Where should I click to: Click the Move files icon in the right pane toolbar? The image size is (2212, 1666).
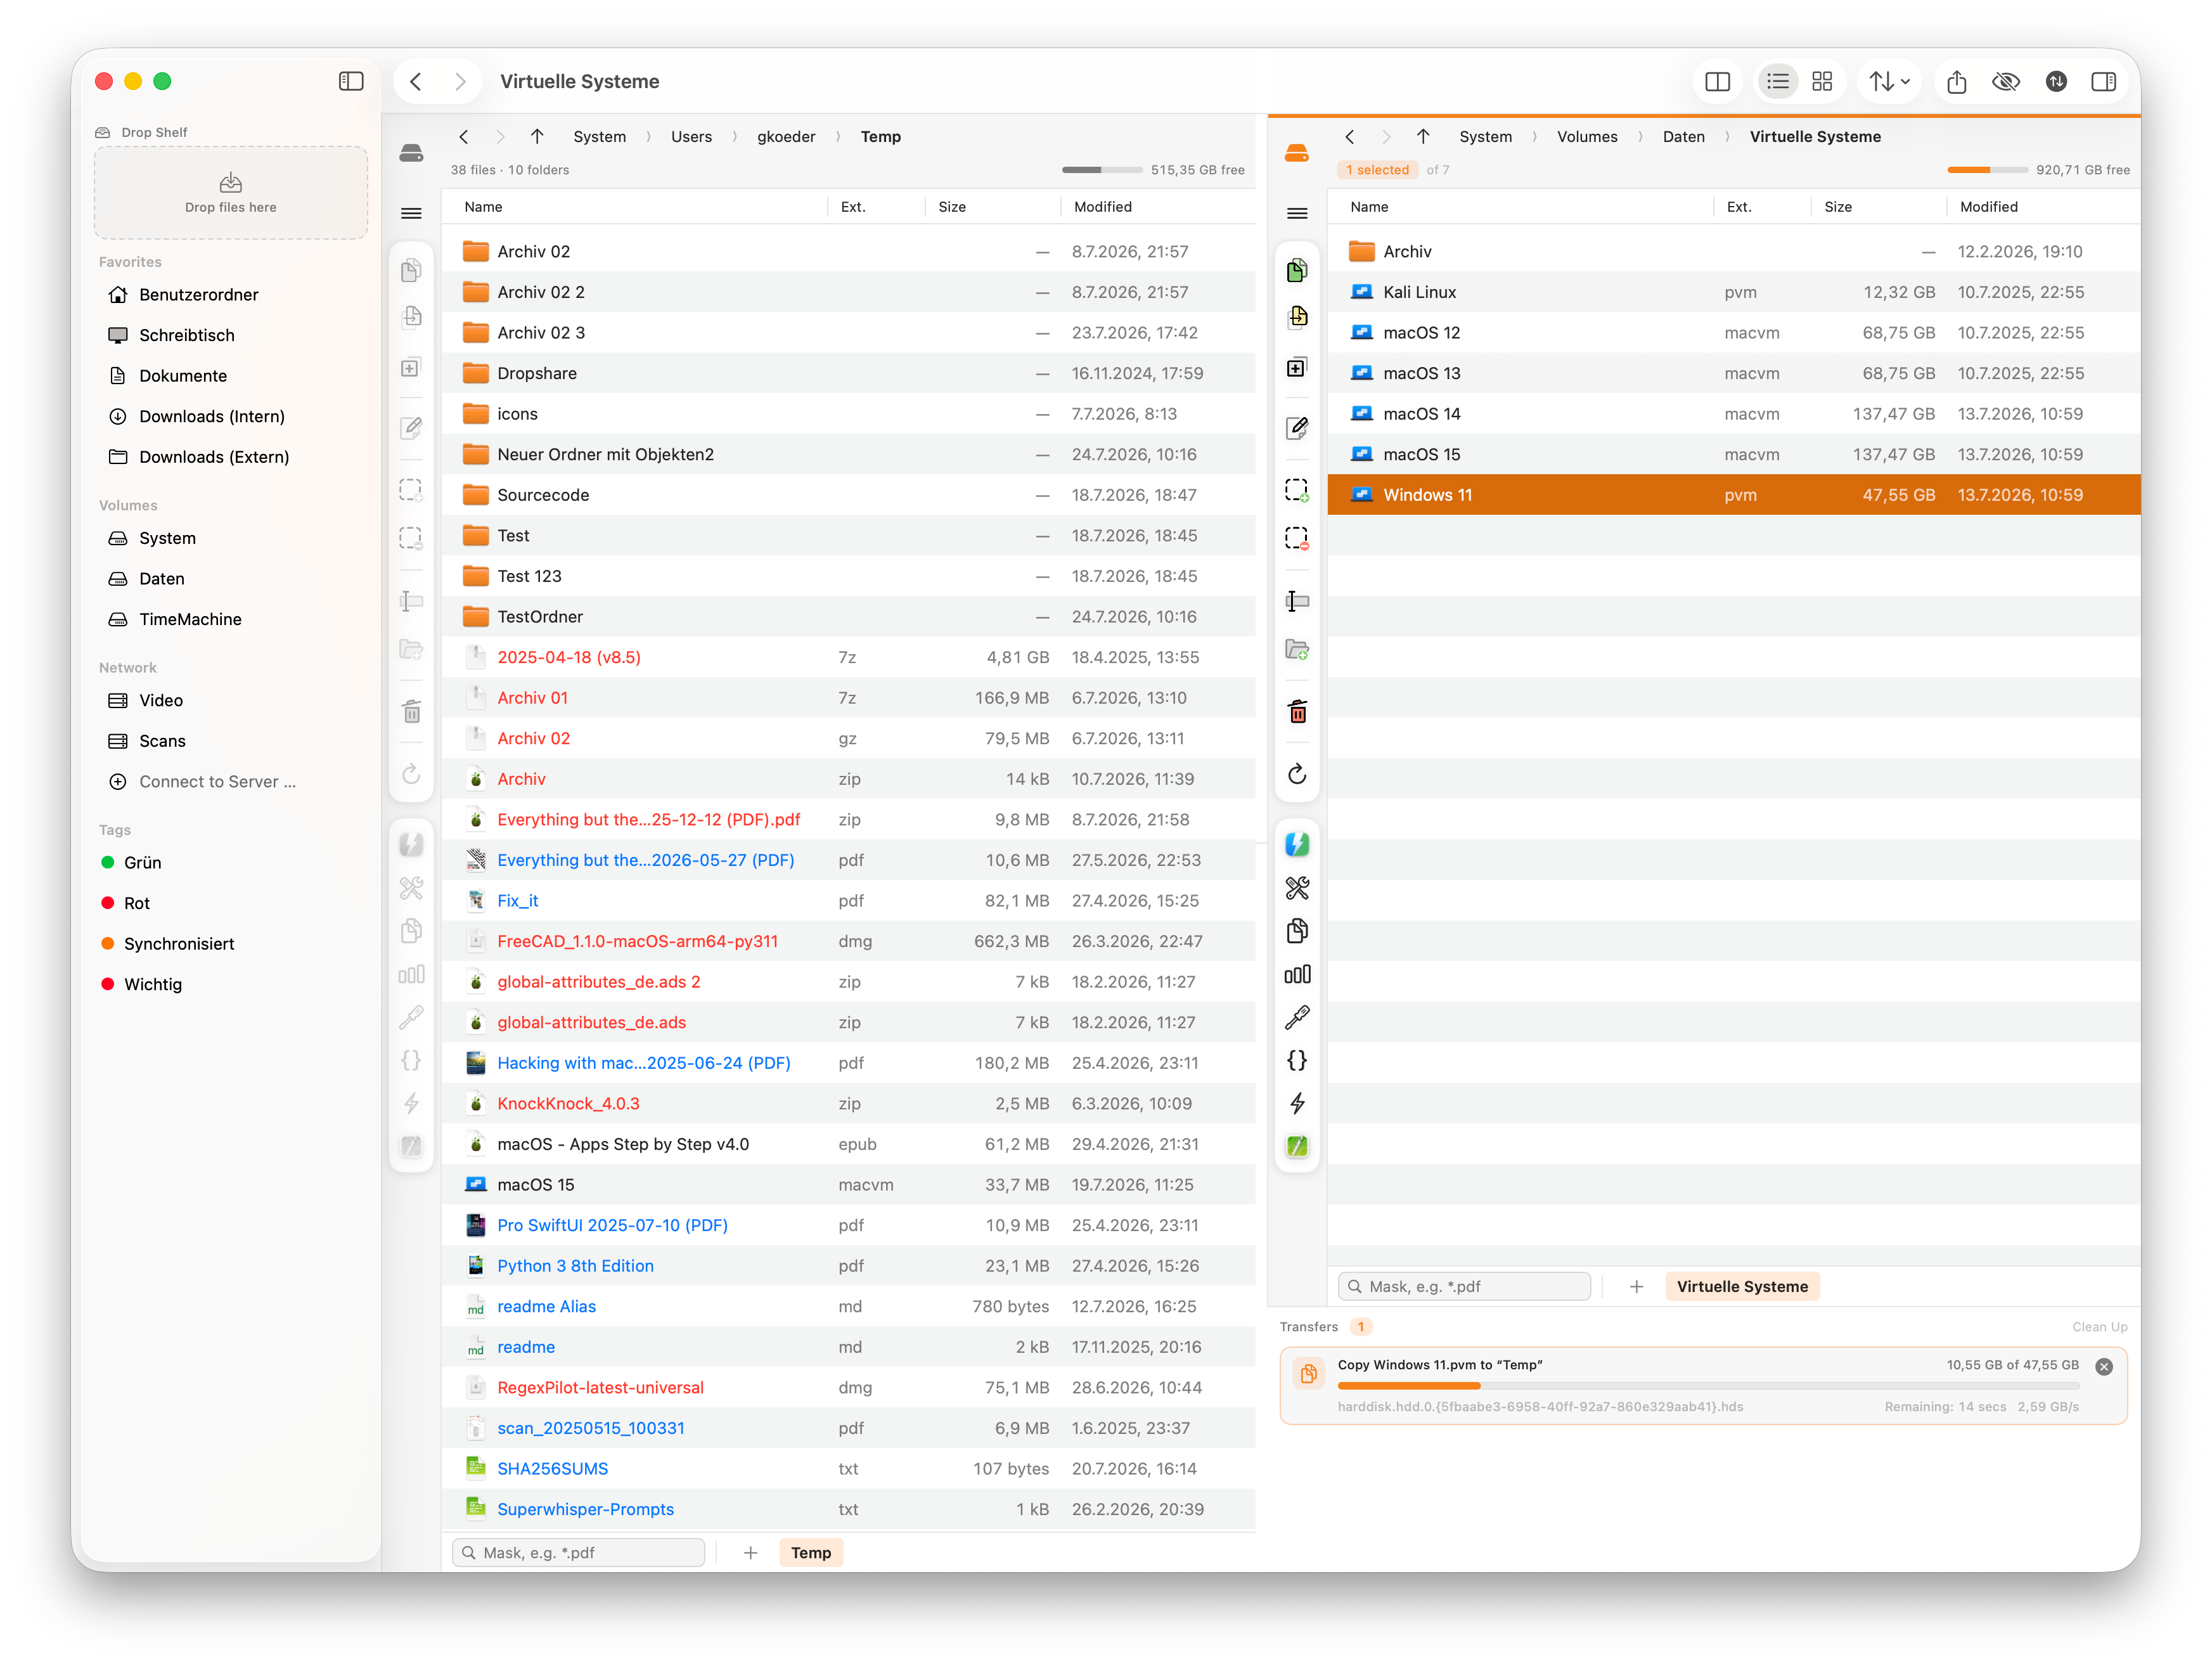coord(1296,317)
